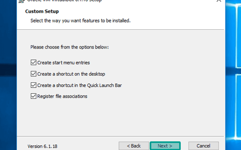Go to the next setup step
The width and height of the screenshot is (241, 150).
[x=165, y=146]
